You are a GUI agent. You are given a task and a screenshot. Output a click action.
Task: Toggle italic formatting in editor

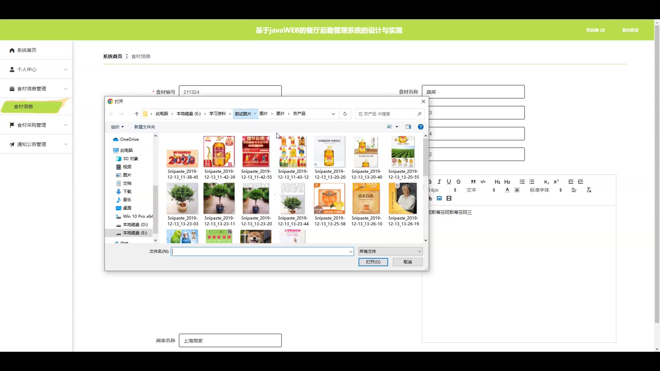click(x=439, y=182)
